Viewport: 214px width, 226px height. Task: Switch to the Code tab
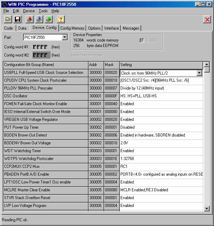click(8, 28)
